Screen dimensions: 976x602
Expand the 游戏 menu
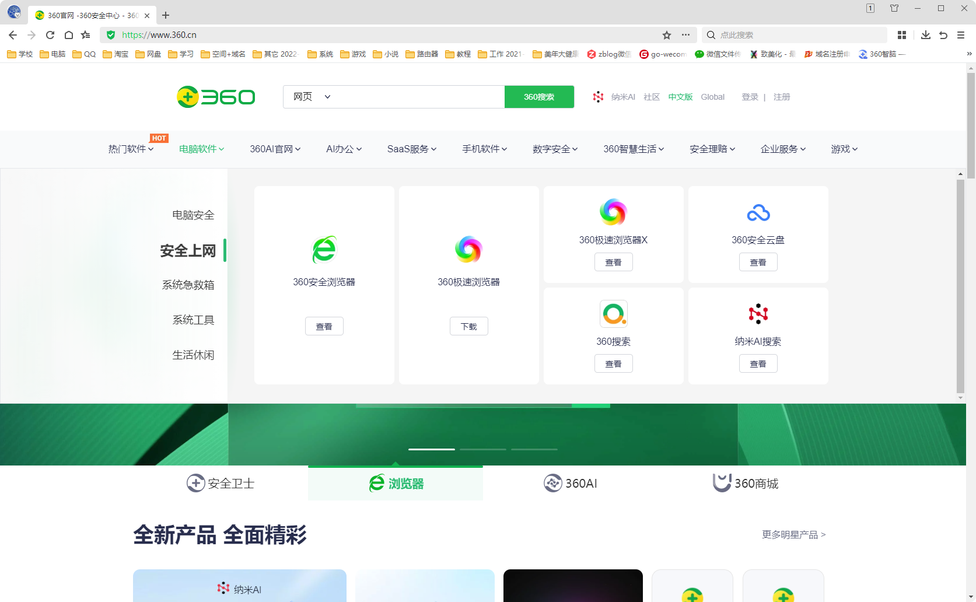click(x=845, y=149)
